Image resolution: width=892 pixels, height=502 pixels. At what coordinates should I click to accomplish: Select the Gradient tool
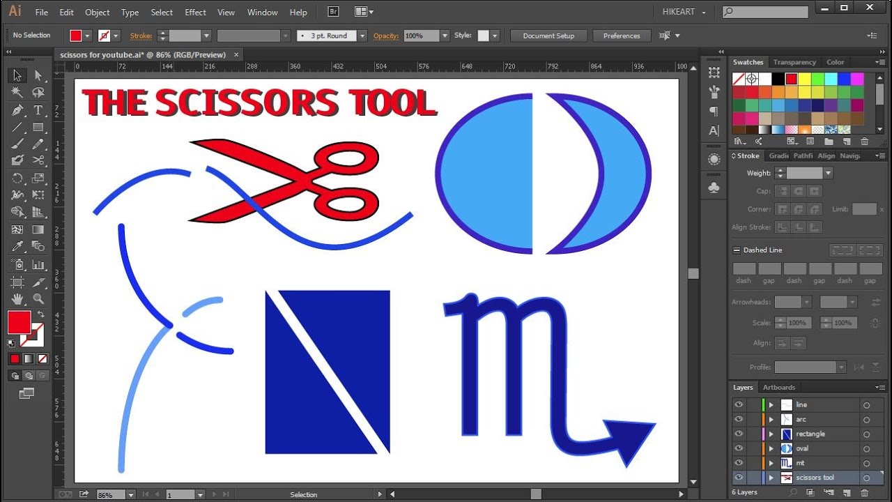[x=38, y=229]
